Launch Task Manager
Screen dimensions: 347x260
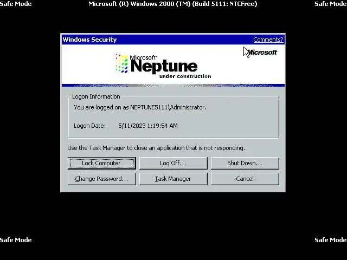(x=173, y=179)
